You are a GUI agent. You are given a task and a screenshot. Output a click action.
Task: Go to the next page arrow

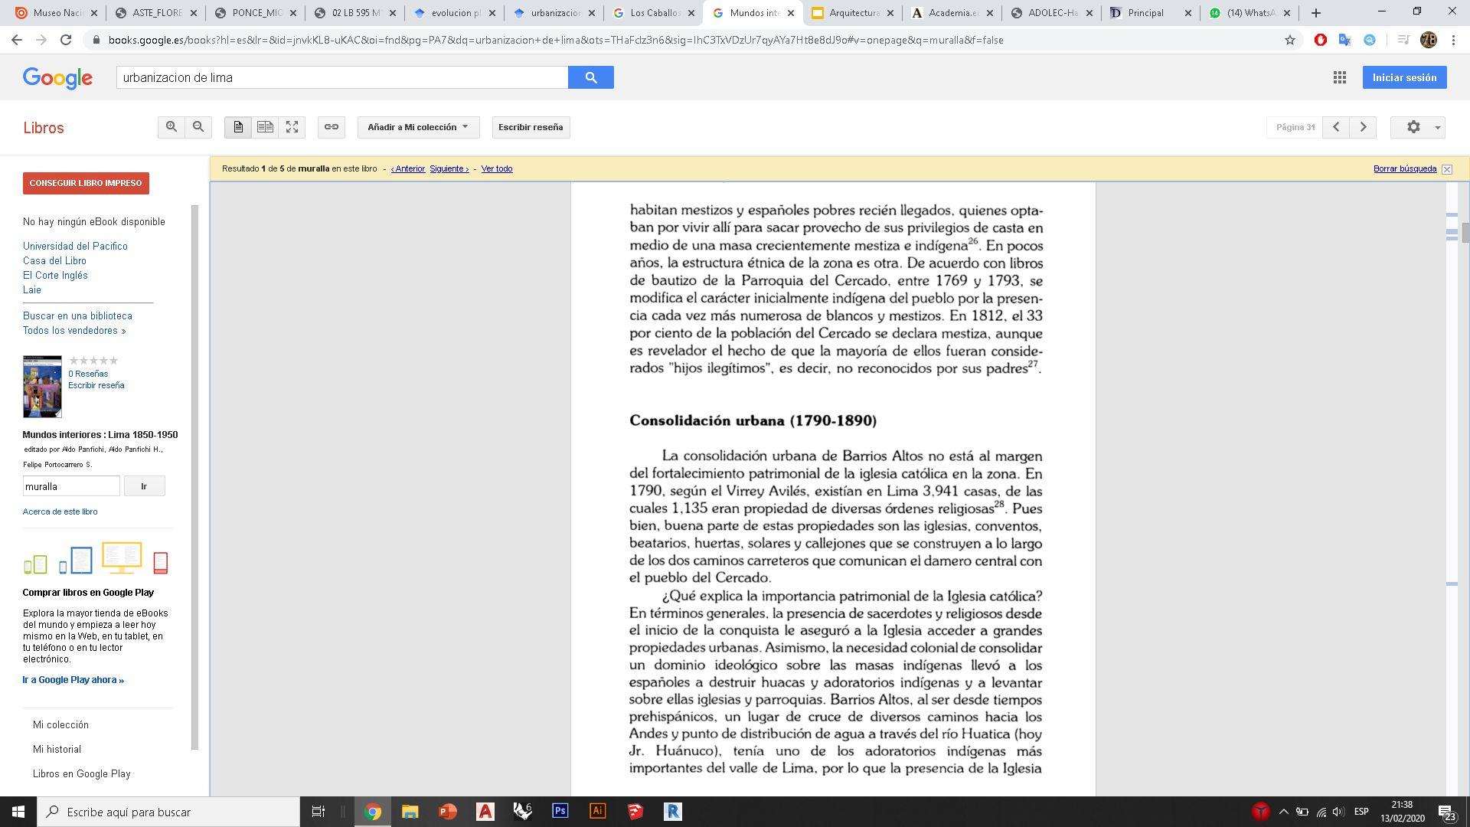[1363, 127]
